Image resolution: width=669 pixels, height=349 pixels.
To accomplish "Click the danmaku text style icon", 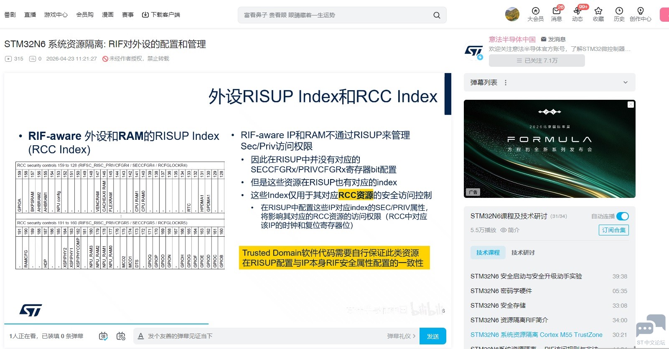I will coord(141,336).
